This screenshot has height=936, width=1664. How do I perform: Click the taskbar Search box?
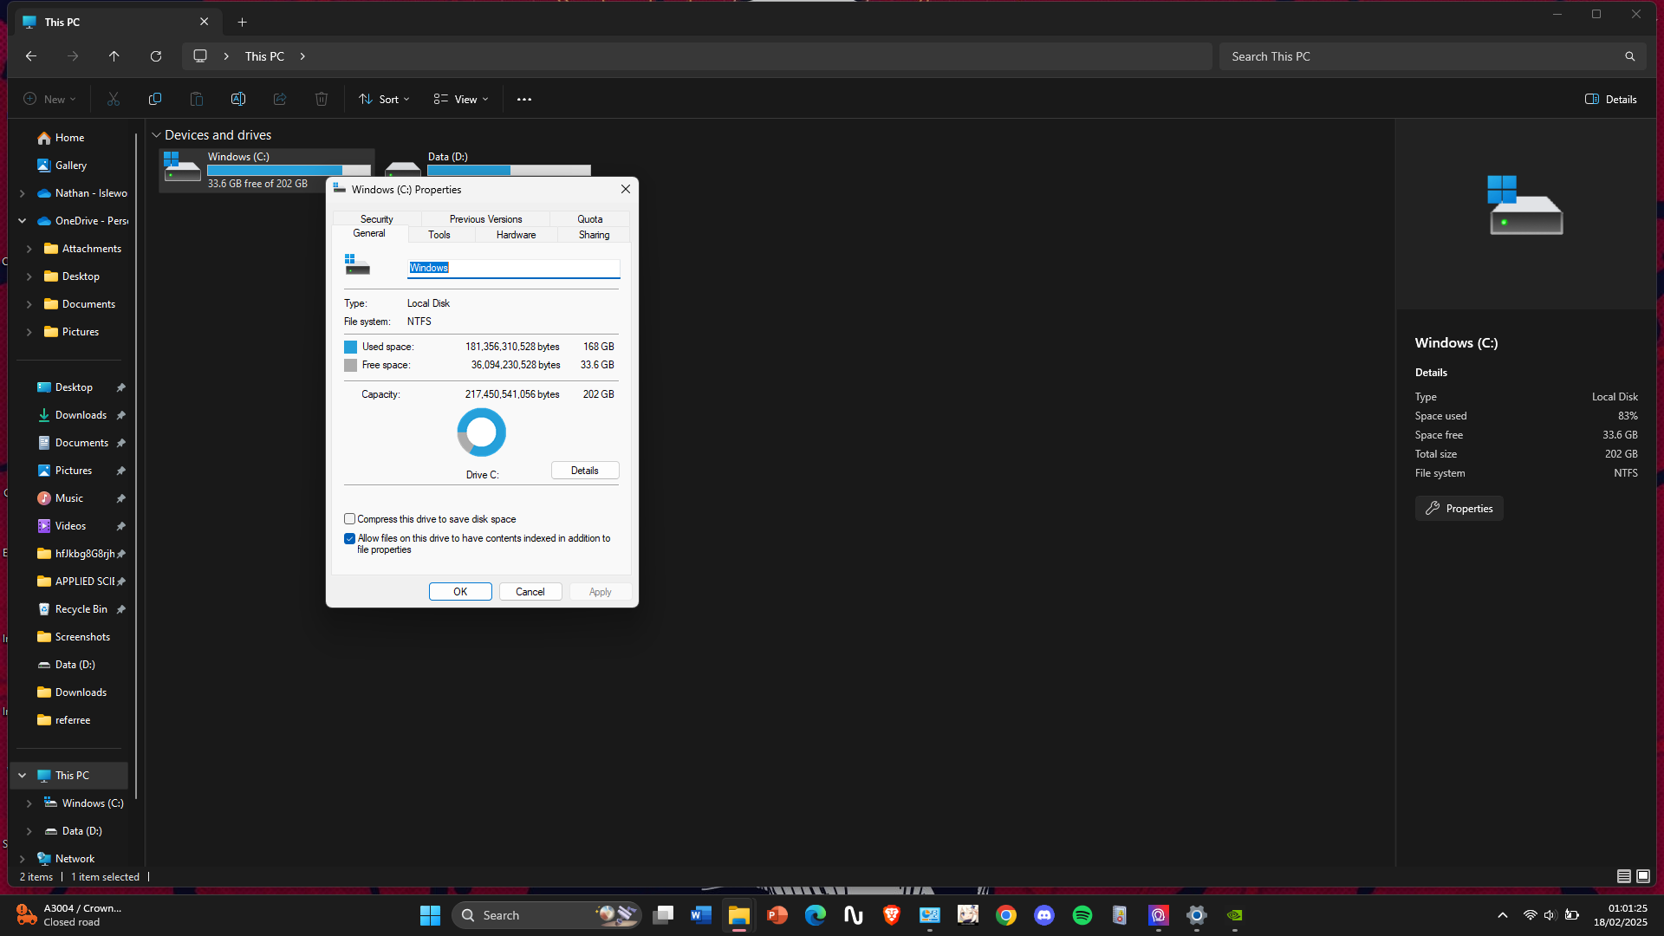click(547, 915)
